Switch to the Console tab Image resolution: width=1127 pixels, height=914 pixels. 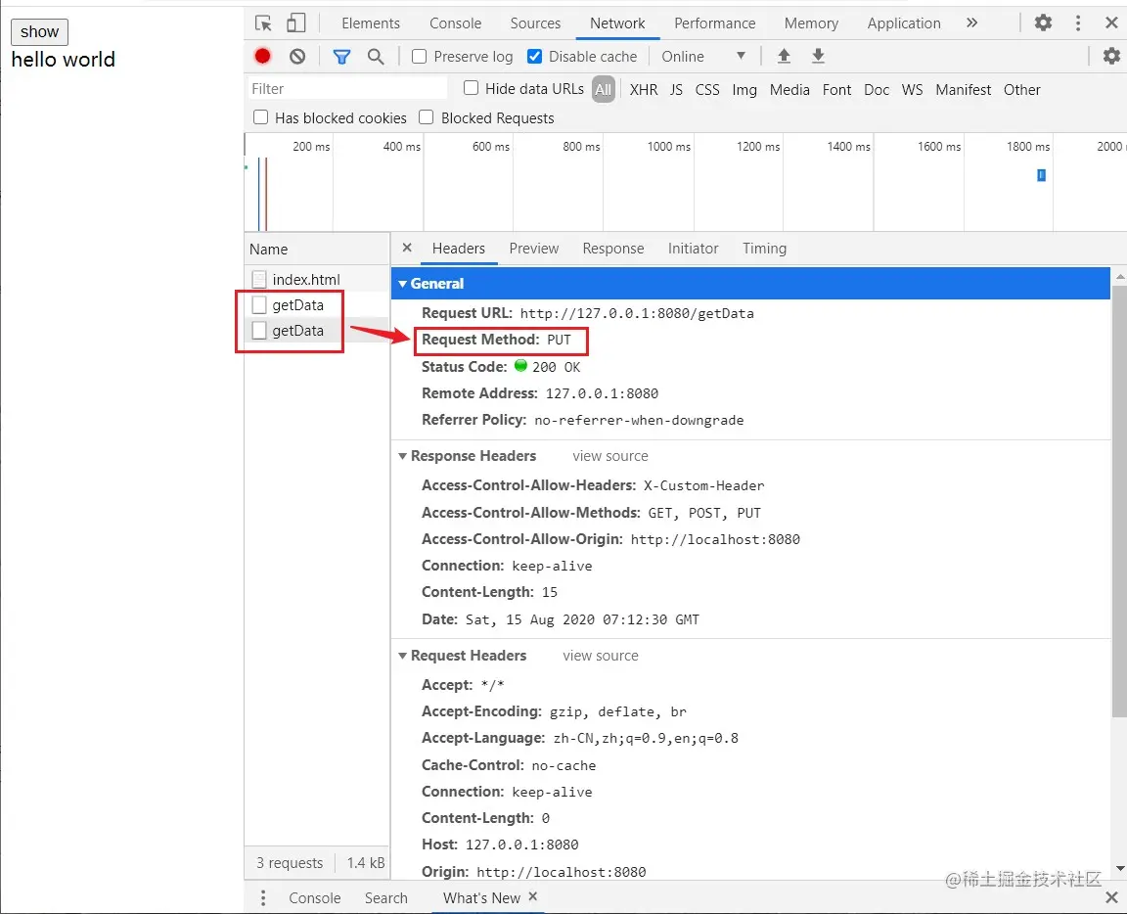coord(455,23)
